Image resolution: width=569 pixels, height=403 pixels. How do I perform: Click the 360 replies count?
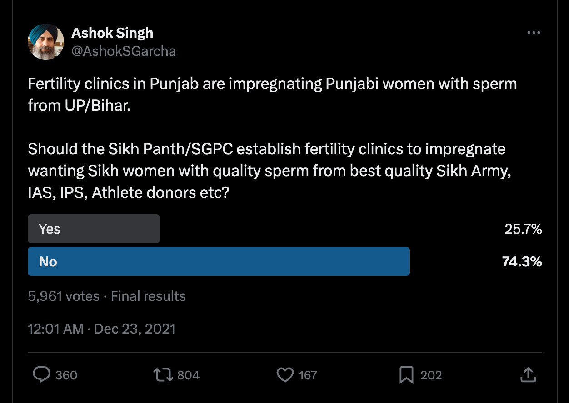66,375
